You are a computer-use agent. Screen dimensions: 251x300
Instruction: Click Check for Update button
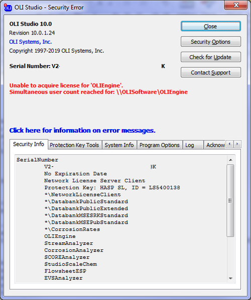click(210, 57)
